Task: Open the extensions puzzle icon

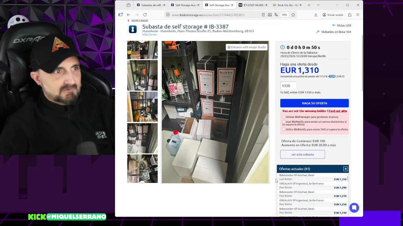Action: pyautogui.click(x=350, y=15)
